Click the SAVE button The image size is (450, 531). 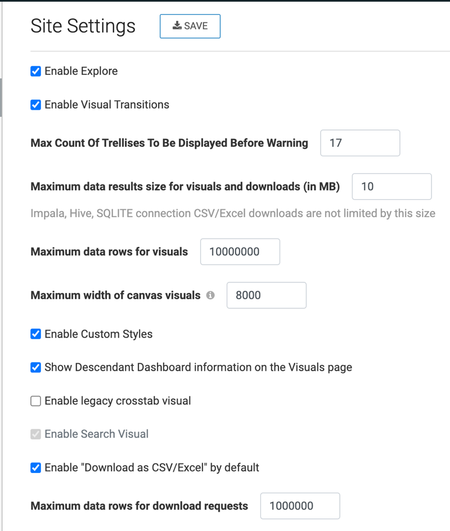(190, 26)
